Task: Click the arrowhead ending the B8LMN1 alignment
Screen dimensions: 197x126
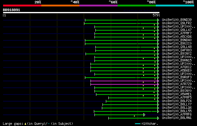Action: tap(158, 118)
